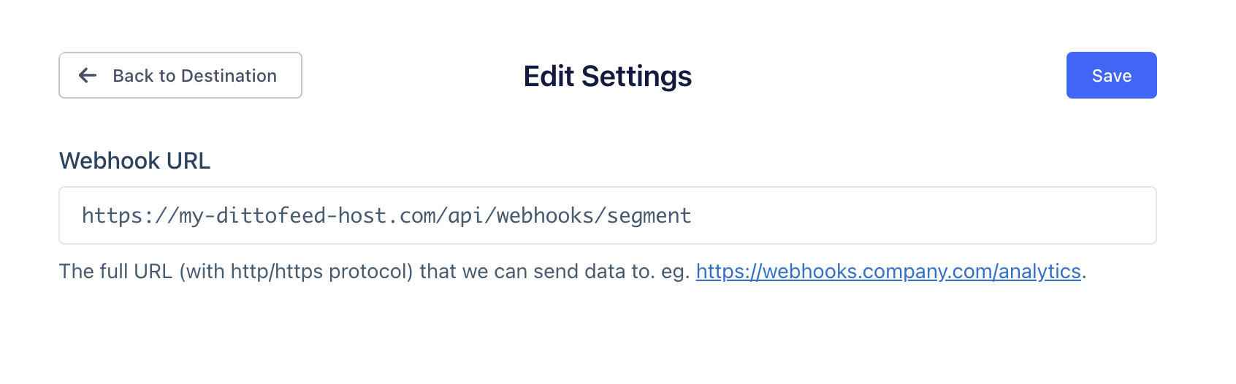Click the Webhook URL field label
Viewport: 1236px width, 384px height.
[x=135, y=161]
